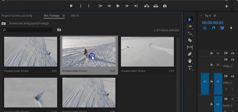The image size is (238, 112).
Task: Toggle lock on the V2 track
Action: coord(211,64)
